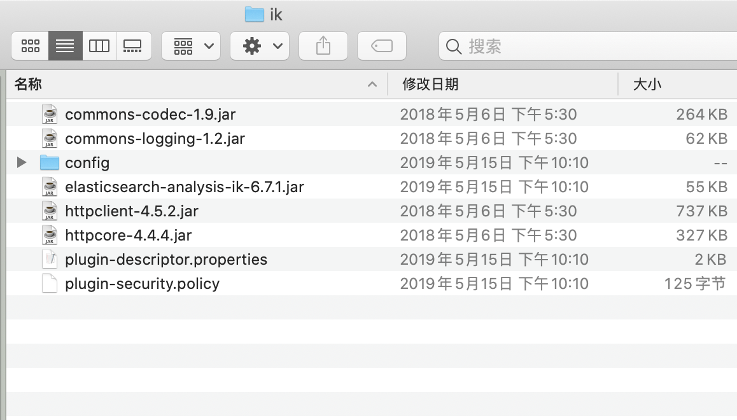Click the httpcore-4.4.4.jar file icon
This screenshot has width=737, height=420.
50,235
